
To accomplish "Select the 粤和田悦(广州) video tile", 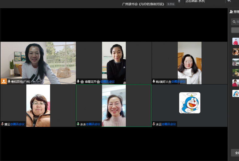I will coord(38,63).
